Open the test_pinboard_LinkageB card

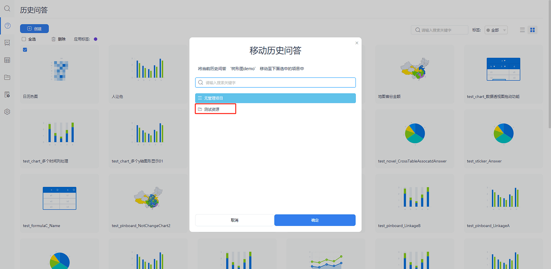pos(415,203)
